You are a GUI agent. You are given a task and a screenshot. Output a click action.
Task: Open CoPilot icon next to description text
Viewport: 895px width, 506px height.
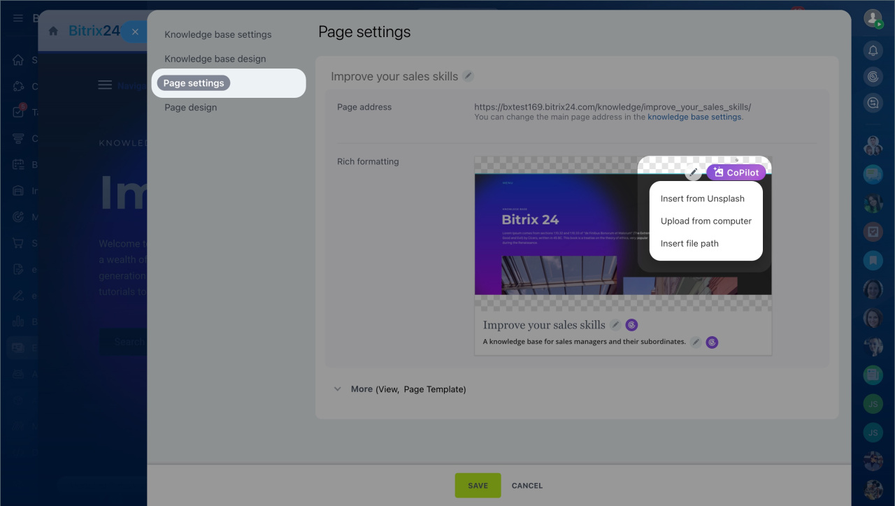pos(712,342)
